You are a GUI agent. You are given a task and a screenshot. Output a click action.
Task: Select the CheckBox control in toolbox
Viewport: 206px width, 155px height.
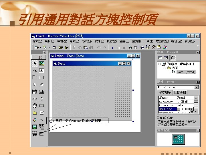coord(35,84)
